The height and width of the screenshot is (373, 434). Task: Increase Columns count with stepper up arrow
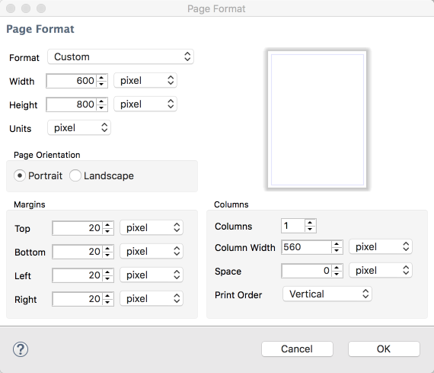(310, 223)
